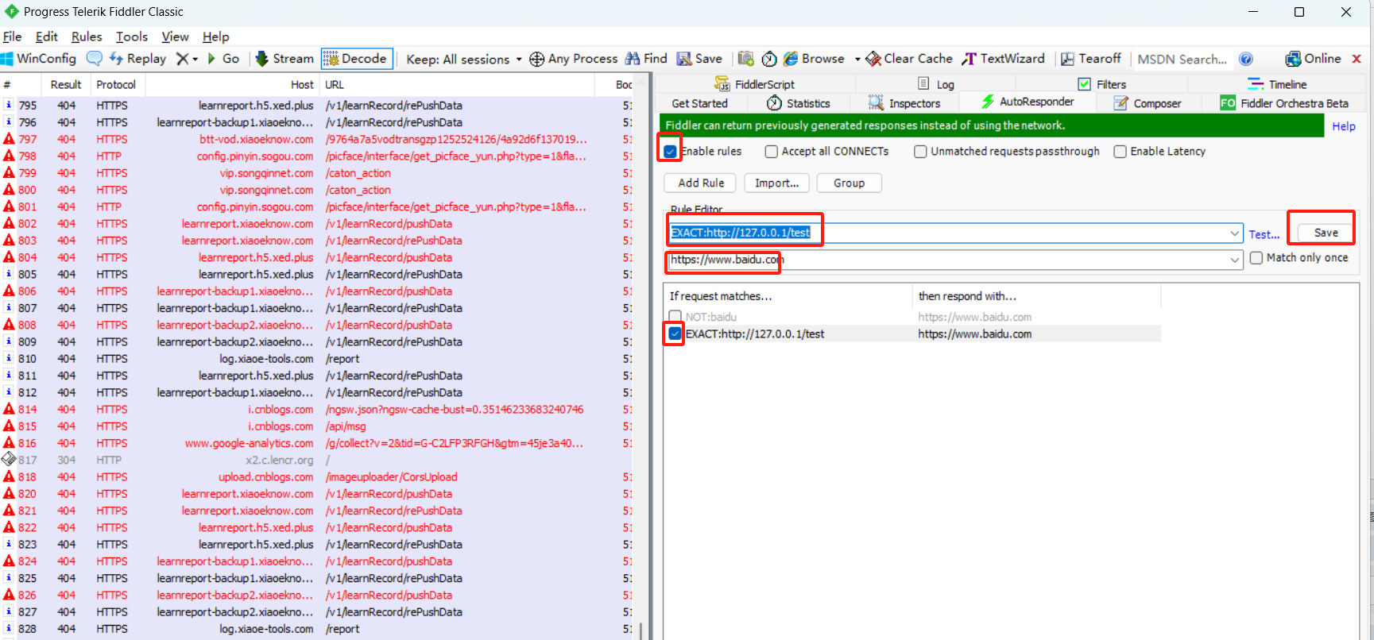The image size is (1374, 640).
Task: Click the Group button
Action: [849, 183]
